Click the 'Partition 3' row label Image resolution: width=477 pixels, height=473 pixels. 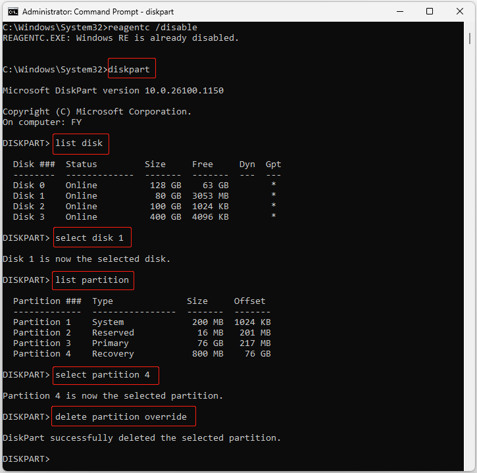pyautogui.click(x=42, y=343)
